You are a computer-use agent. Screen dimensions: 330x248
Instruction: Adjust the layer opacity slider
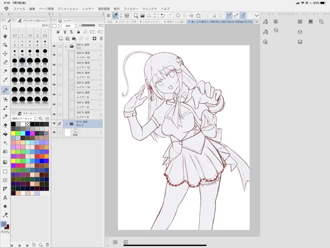click(x=88, y=25)
